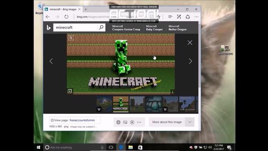Image resolution: width=268 pixels, height=151 pixels.
Task: Open Edge more actions menu
Action: [196, 17]
